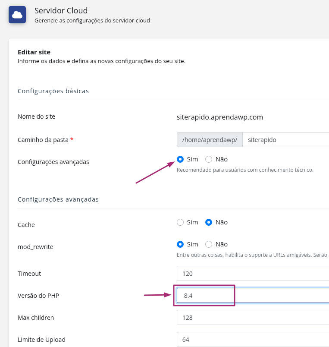
Task: Click the blue cloud server icon
Action: point(17,15)
